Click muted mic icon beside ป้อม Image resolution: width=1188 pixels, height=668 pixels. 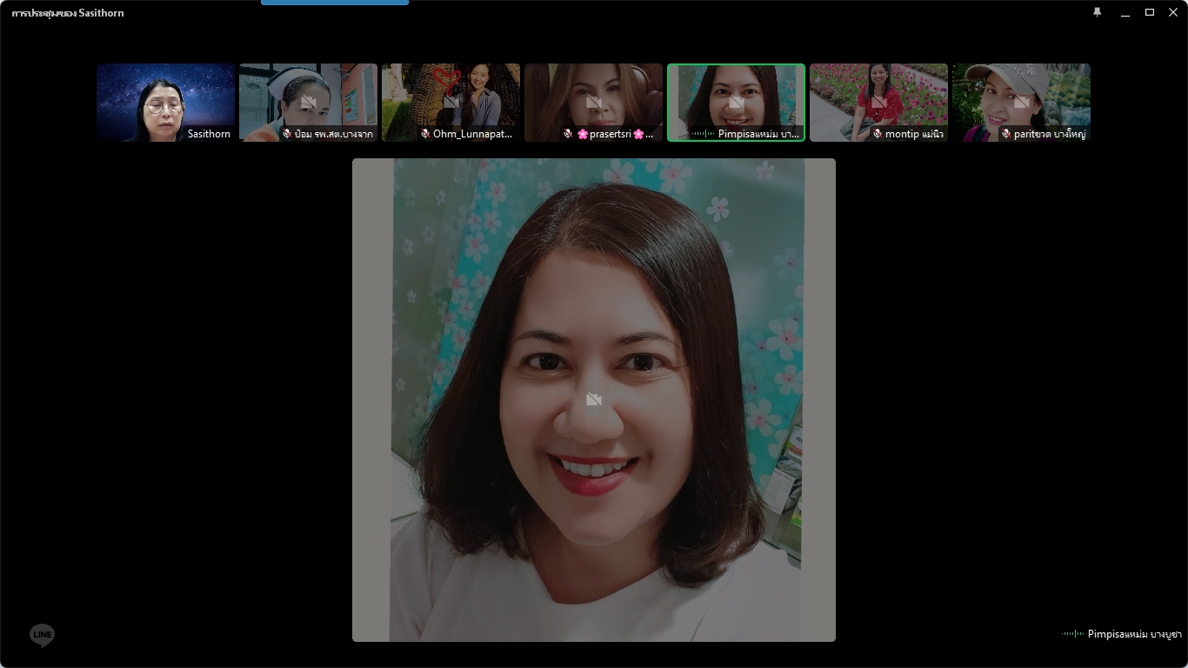pyautogui.click(x=286, y=134)
